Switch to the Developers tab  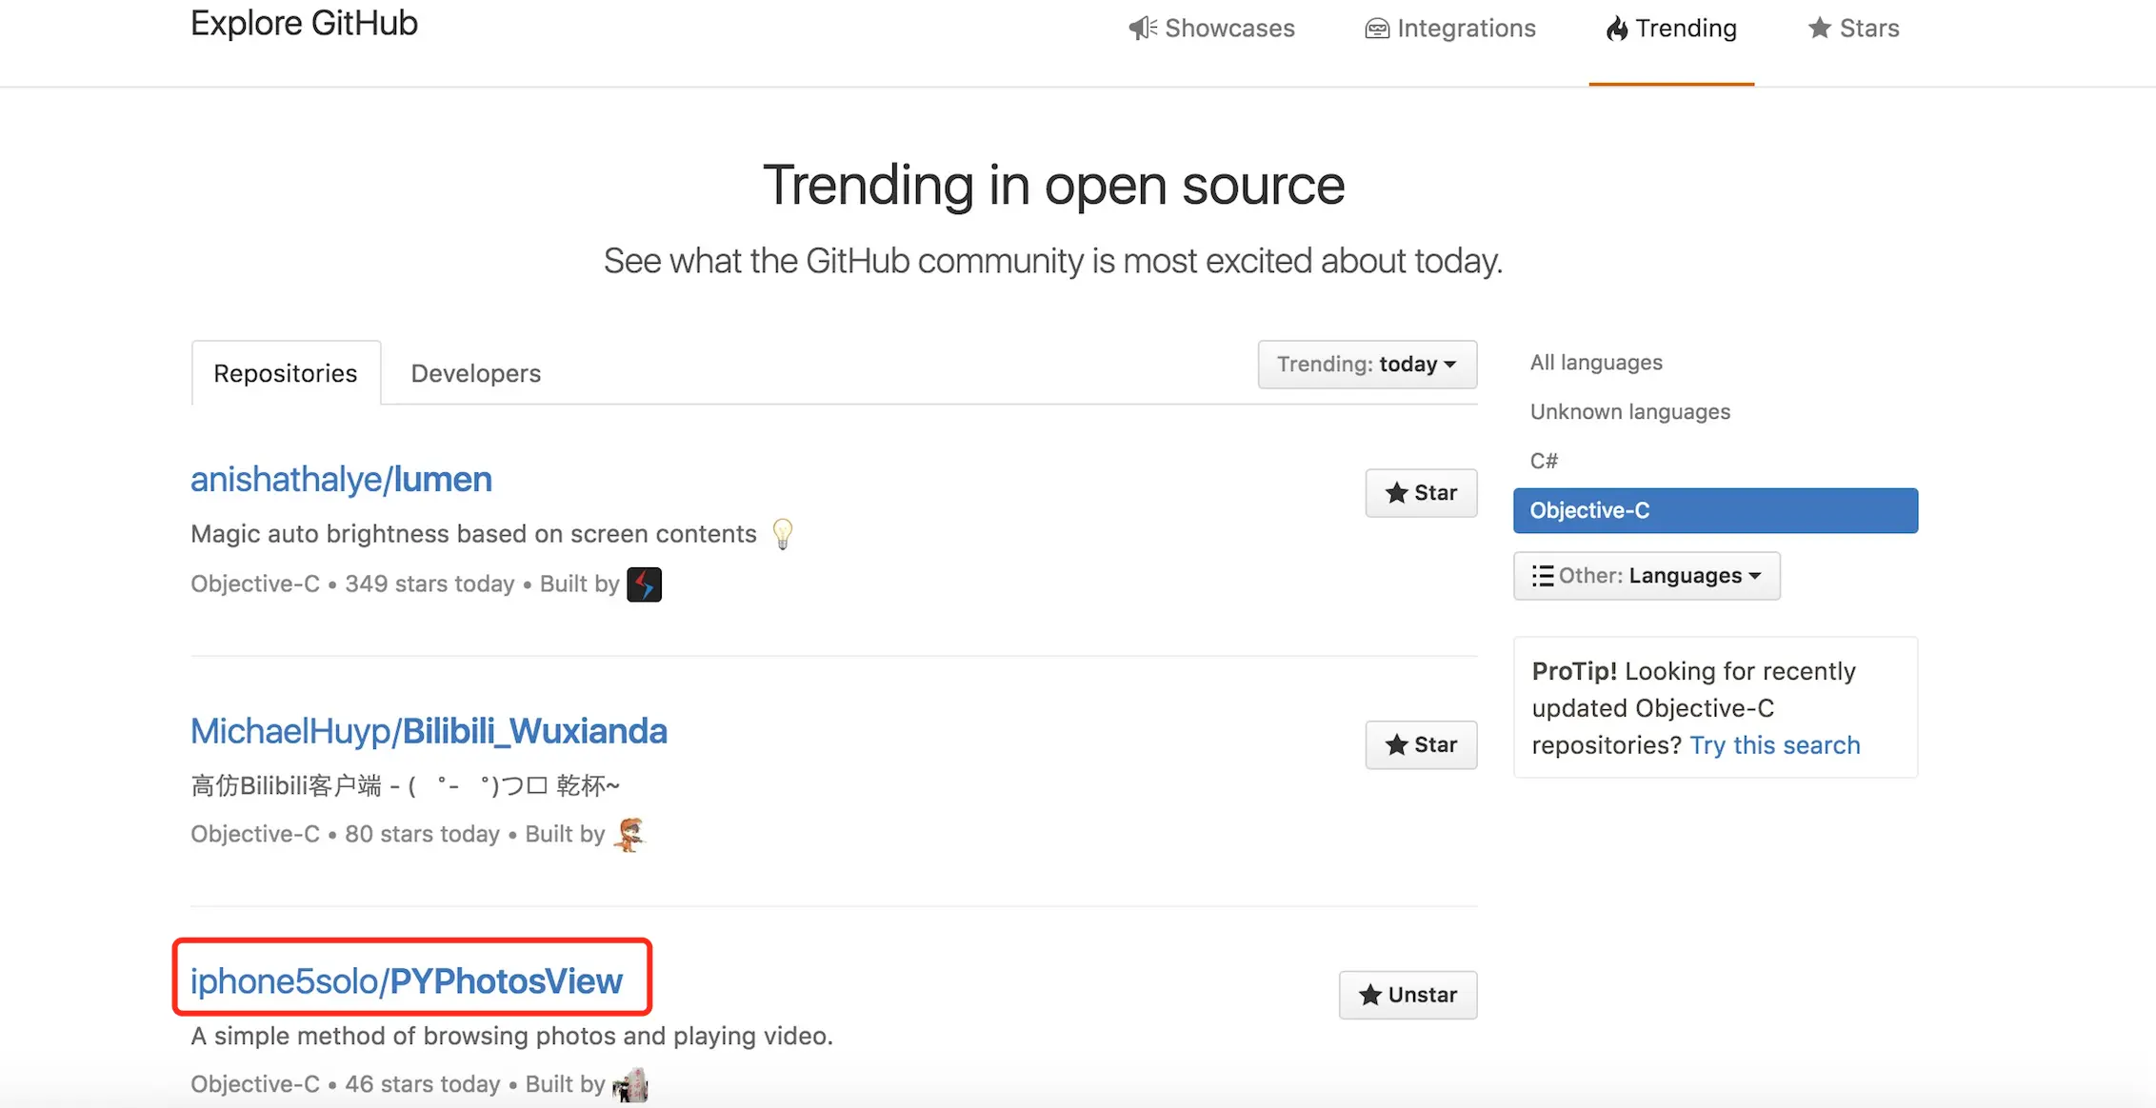pyautogui.click(x=475, y=373)
